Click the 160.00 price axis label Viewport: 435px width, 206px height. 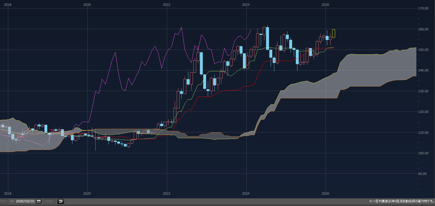click(423, 29)
